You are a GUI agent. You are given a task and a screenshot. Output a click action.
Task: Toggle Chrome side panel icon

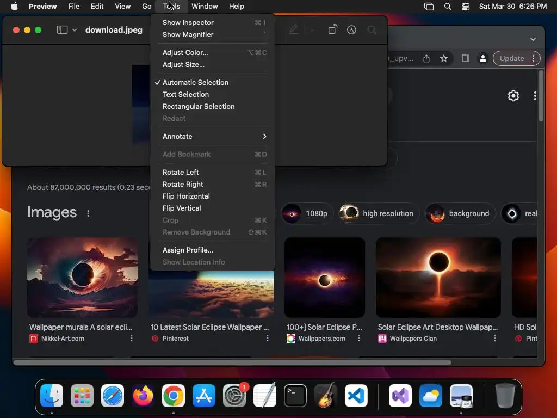pyautogui.click(x=466, y=59)
